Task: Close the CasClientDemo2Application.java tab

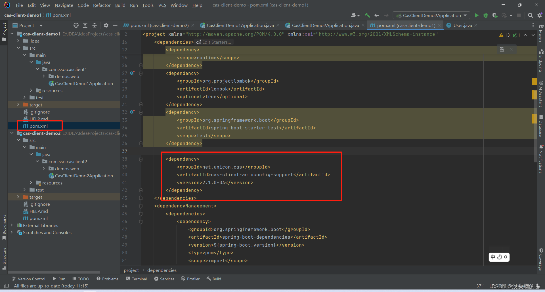Action: (x=363, y=25)
